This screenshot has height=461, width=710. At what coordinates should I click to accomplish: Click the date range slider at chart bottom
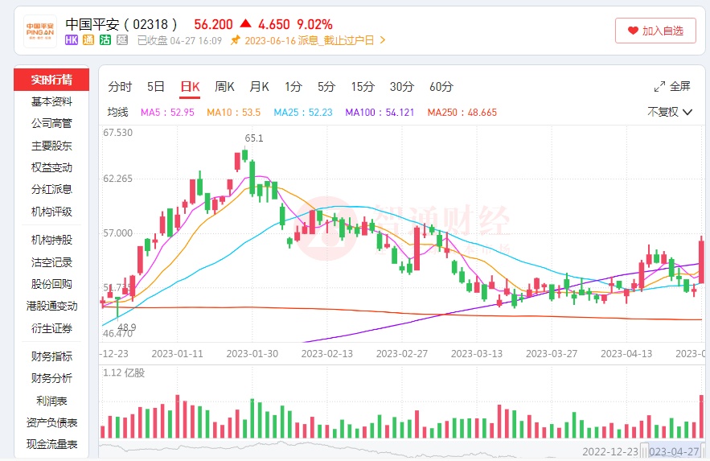click(402, 451)
